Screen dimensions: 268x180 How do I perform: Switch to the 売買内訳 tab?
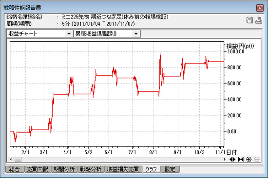pyautogui.click(x=37, y=169)
